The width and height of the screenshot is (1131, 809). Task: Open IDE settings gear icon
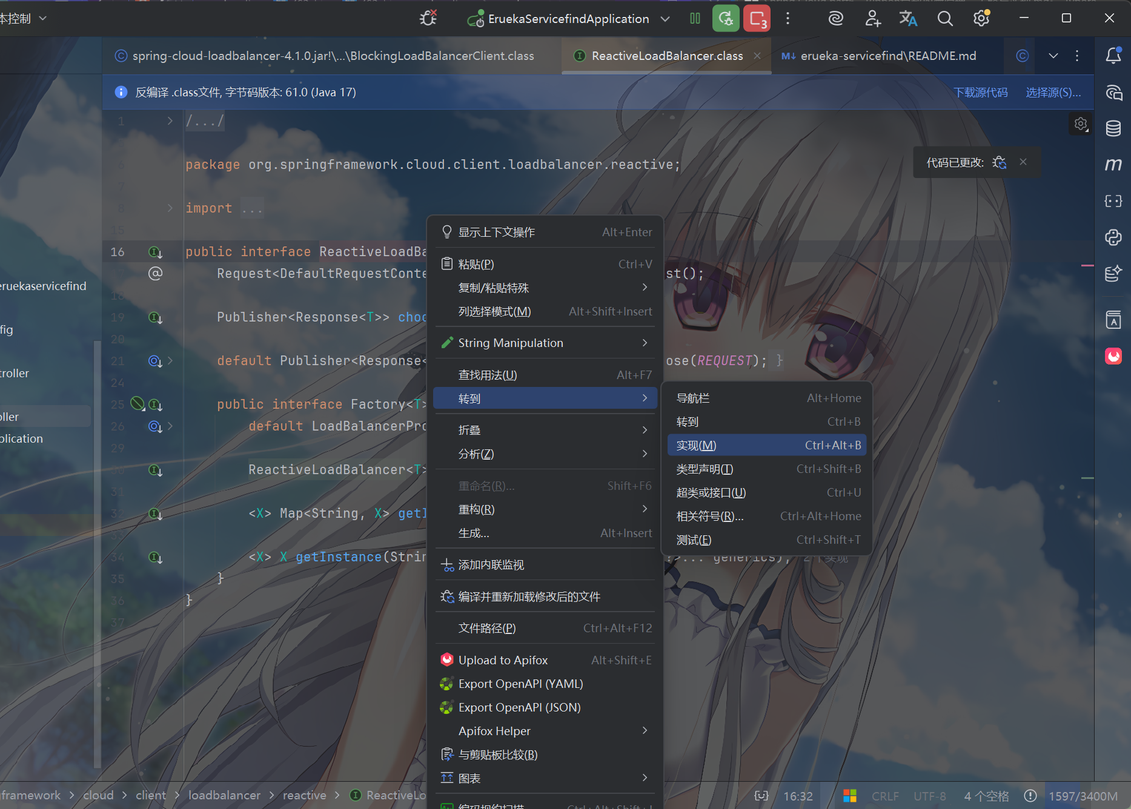click(x=981, y=18)
